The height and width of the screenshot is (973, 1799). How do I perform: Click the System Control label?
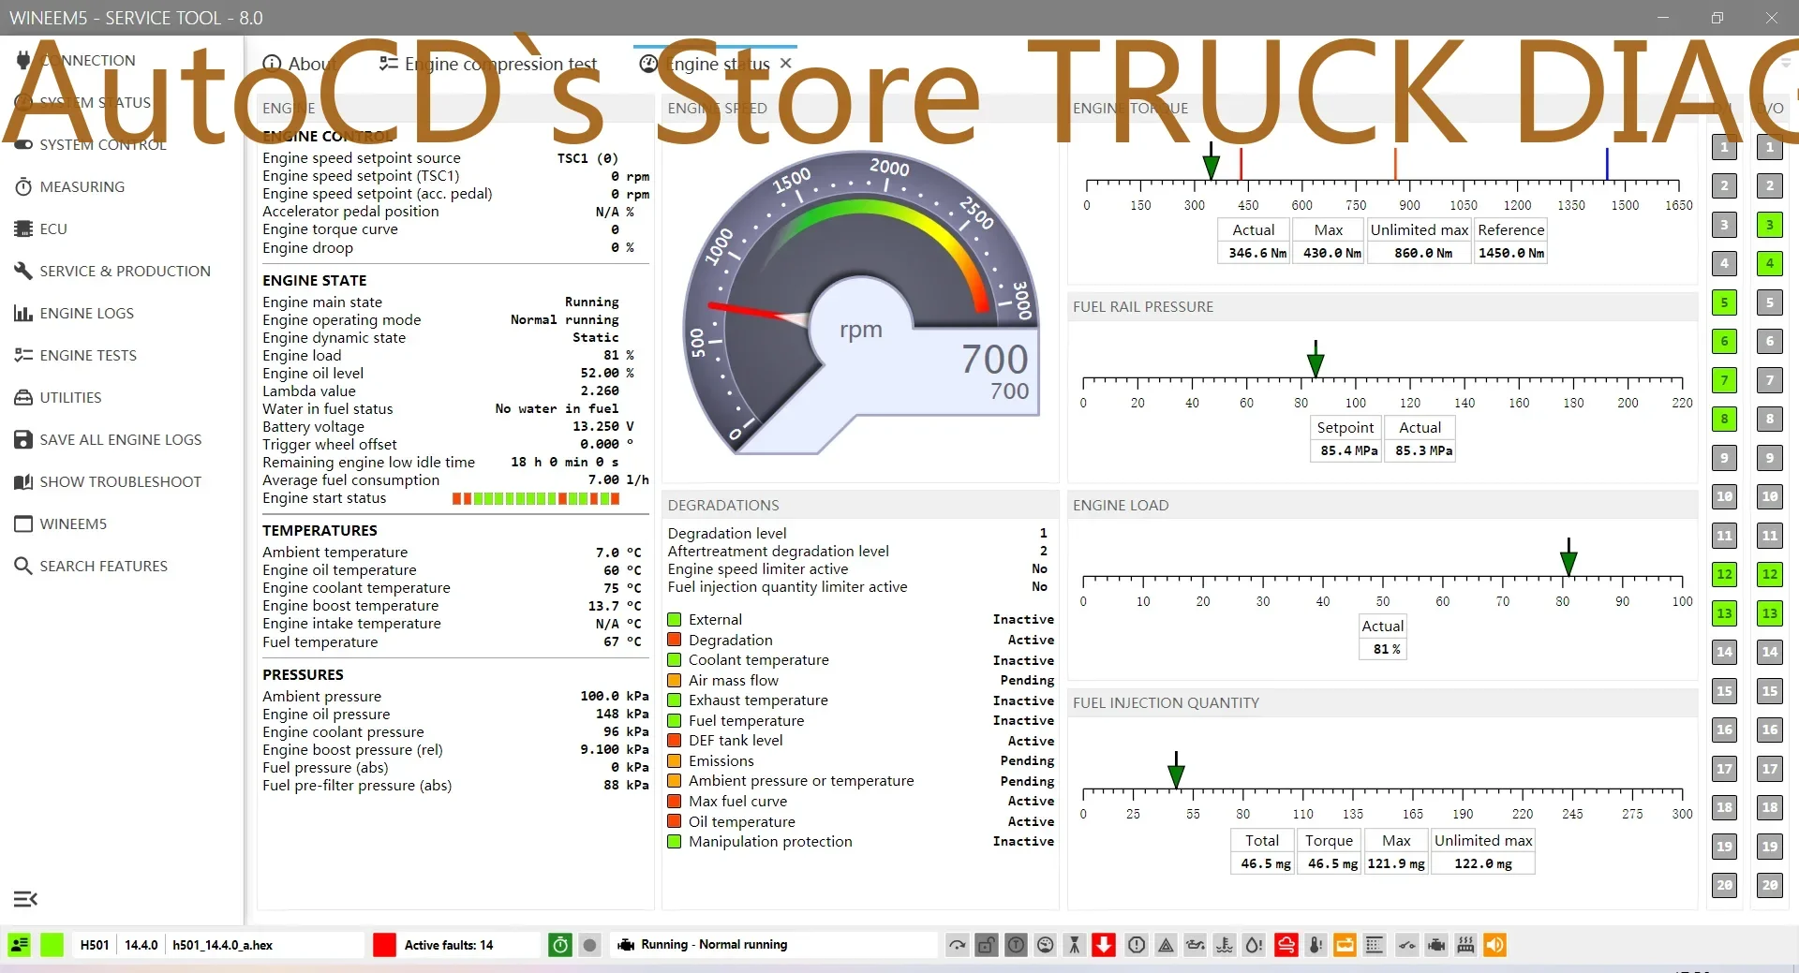click(x=103, y=144)
